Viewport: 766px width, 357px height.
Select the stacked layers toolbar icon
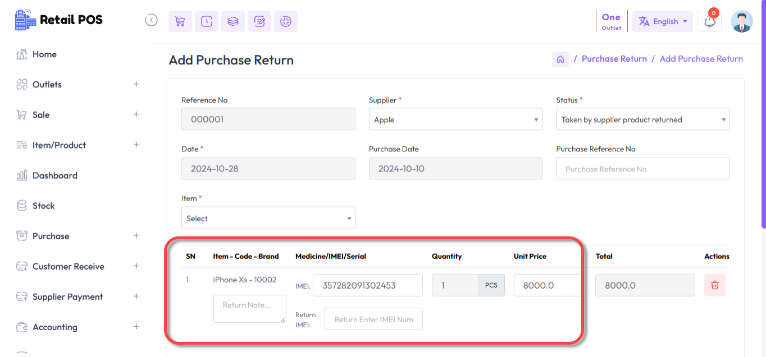click(x=232, y=21)
